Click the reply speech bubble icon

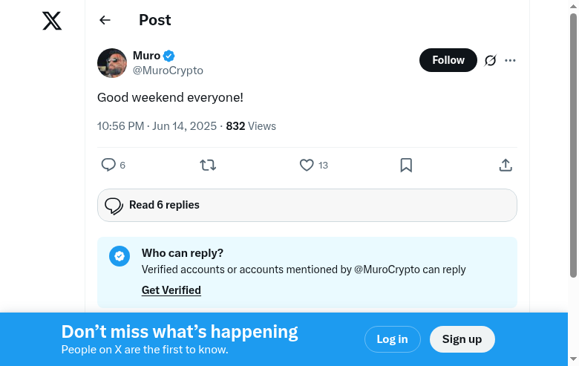coord(108,165)
